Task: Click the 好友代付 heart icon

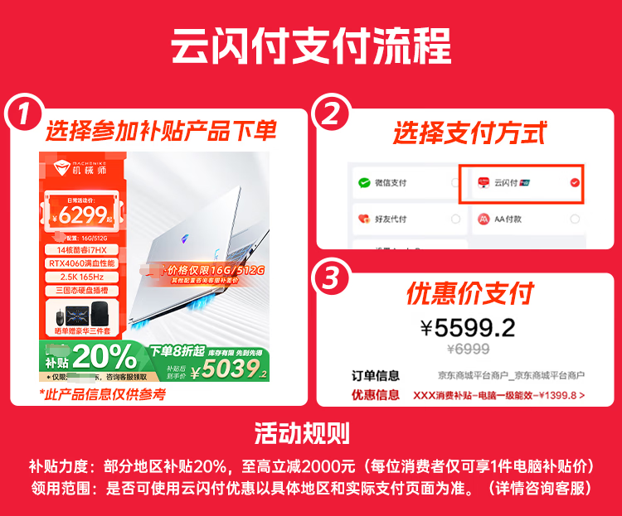Action: pos(364,219)
